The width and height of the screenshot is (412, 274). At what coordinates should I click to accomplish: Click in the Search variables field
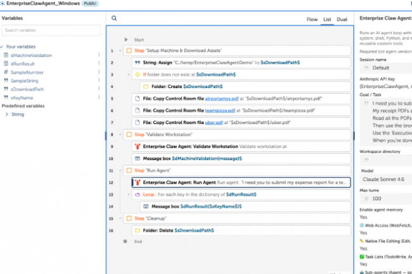coord(51,30)
